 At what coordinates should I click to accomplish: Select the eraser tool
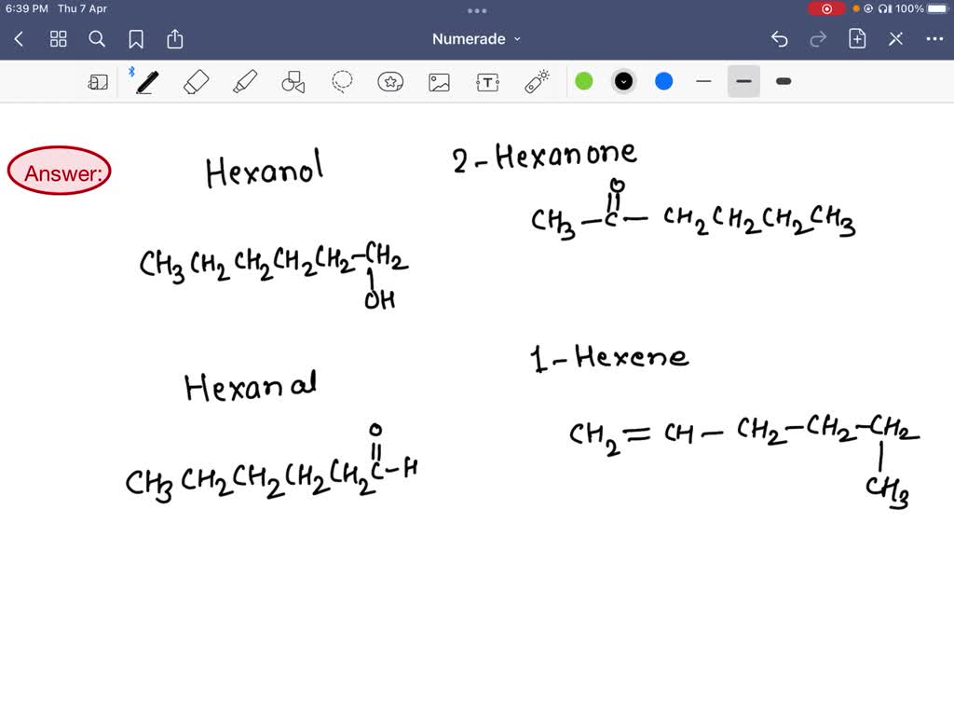pos(196,82)
